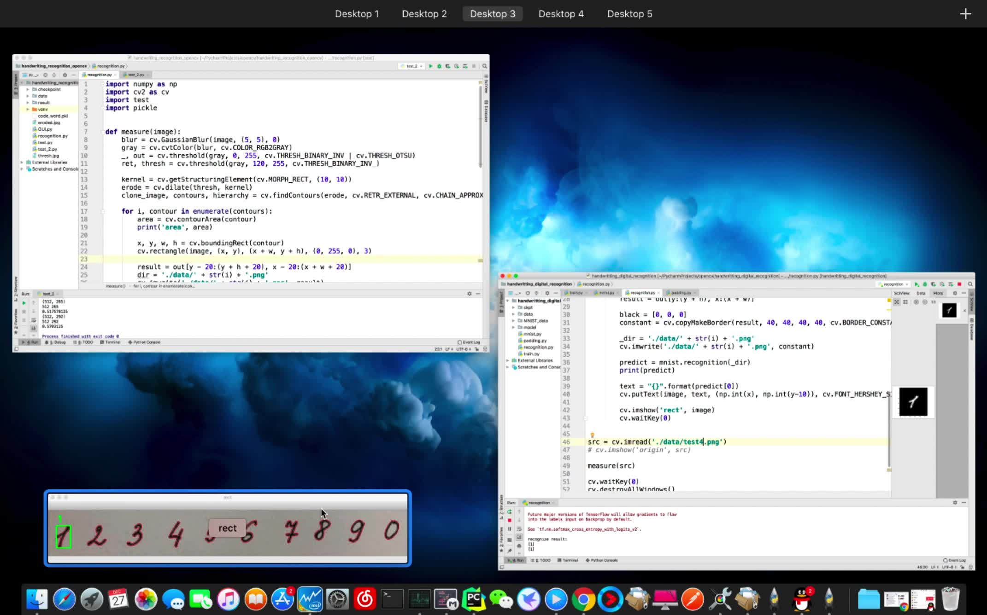The image size is (987, 615).
Task: Open the test_2 run configuration dropdown
Action: coord(411,66)
